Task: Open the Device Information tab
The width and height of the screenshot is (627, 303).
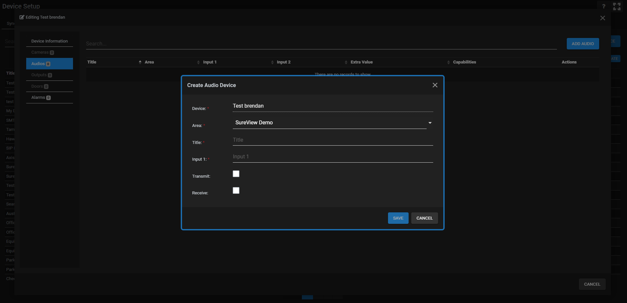Action: [49, 41]
